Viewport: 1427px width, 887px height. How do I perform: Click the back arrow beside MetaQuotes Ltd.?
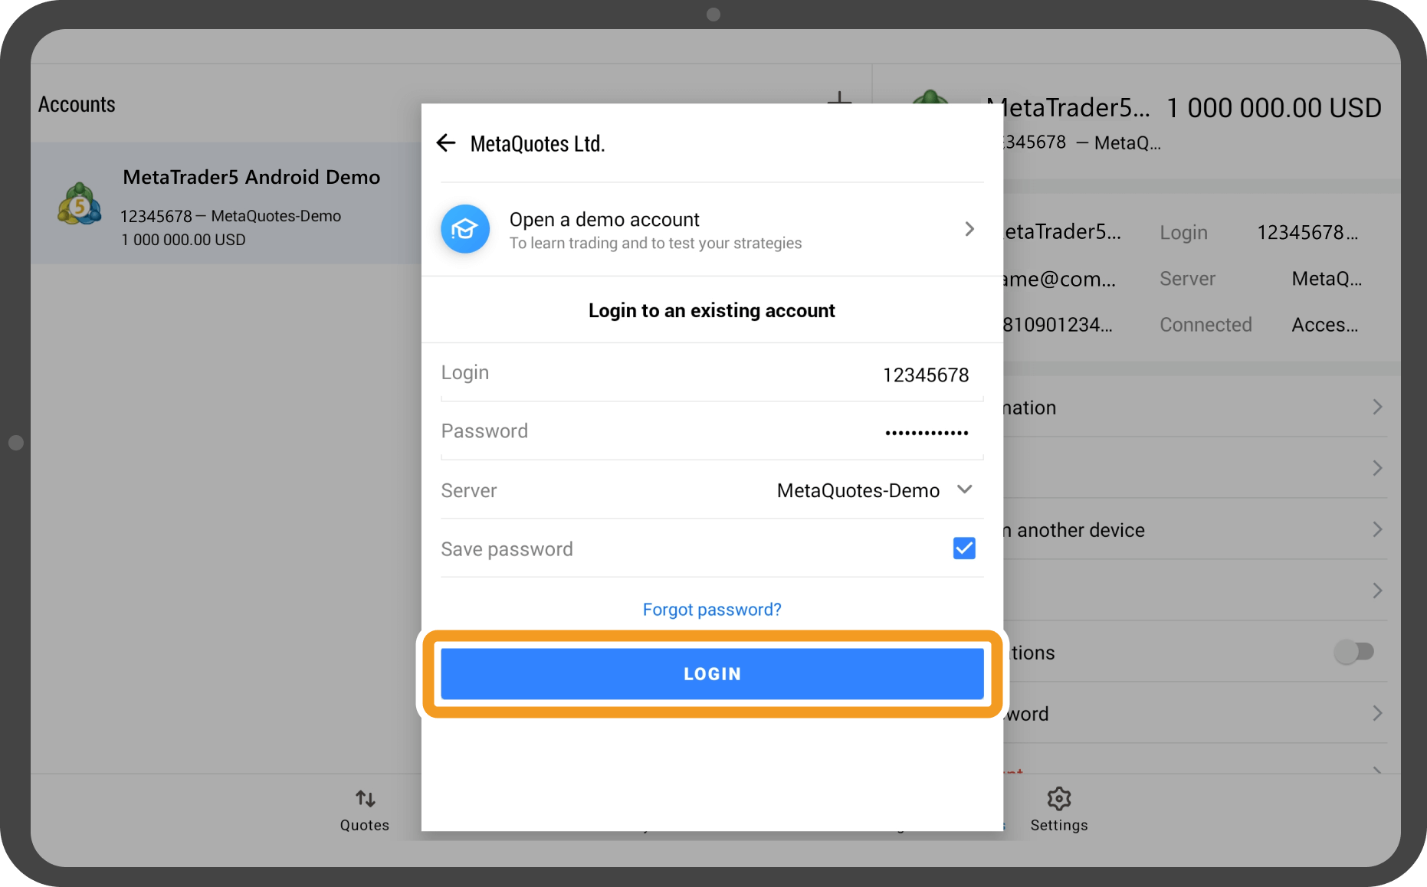tap(446, 143)
